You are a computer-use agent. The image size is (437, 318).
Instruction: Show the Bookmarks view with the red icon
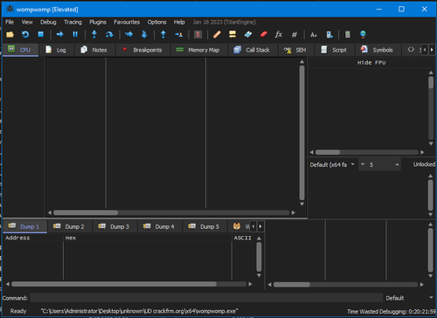(x=264, y=34)
